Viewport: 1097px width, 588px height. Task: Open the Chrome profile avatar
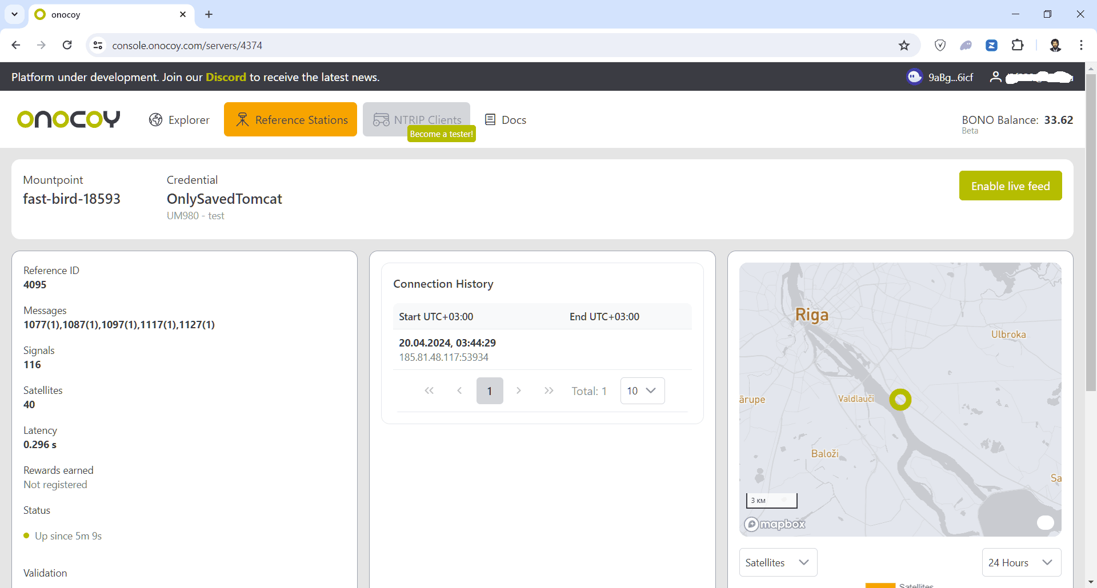(x=1055, y=45)
